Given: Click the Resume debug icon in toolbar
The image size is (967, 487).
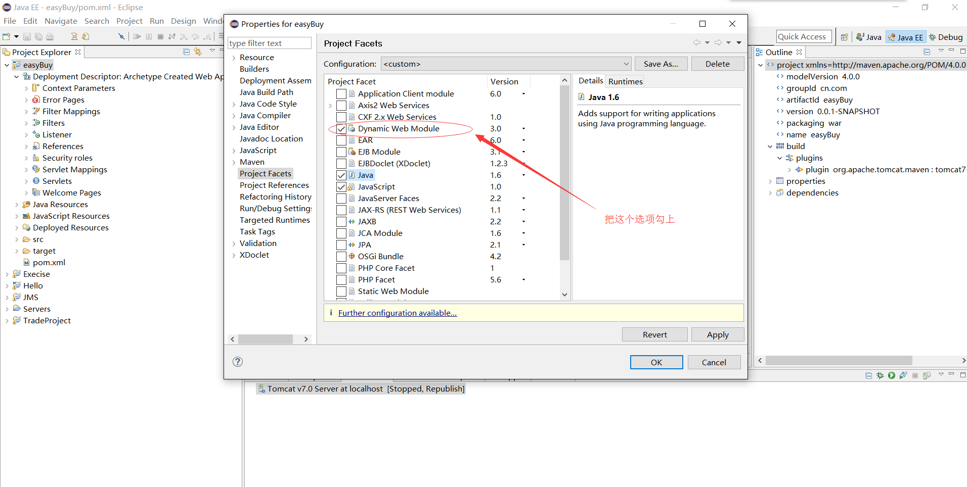Looking at the screenshot, I should click(137, 36).
